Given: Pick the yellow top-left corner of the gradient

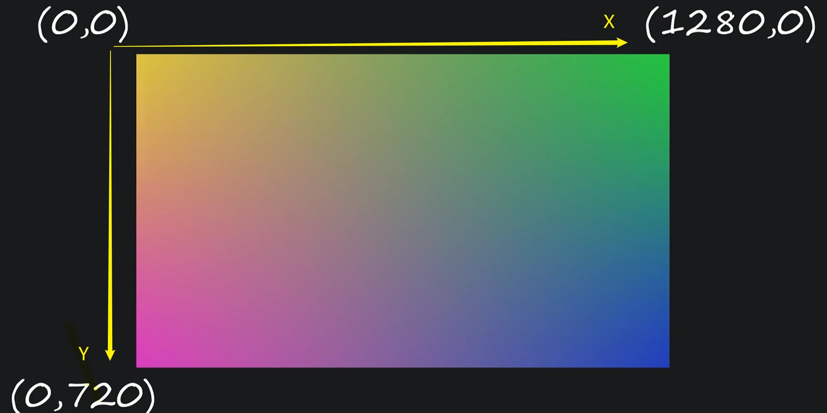Looking at the screenshot, I should [x=140, y=58].
